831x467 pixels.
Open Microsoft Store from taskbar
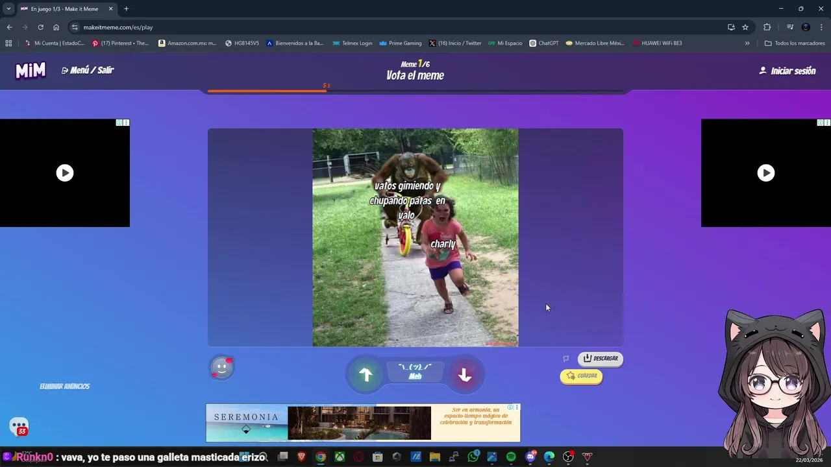pyautogui.click(x=378, y=457)
